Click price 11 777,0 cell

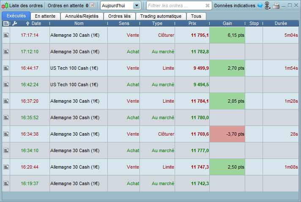click(x=192, y=150)
